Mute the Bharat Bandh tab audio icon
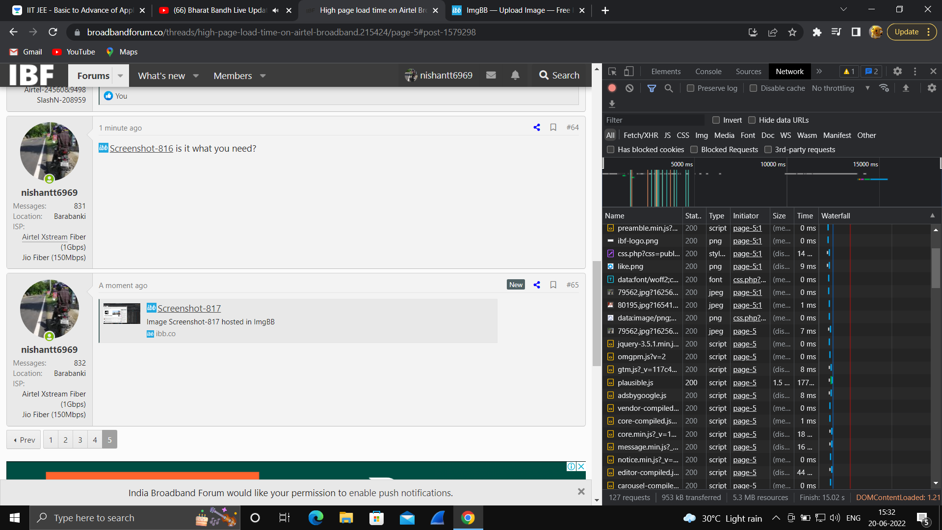The height and width of the screenshot is (530, 942). [x=275, y=10]
